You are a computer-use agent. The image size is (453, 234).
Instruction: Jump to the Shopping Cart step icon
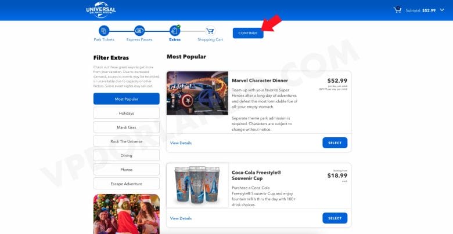point(210,31)
